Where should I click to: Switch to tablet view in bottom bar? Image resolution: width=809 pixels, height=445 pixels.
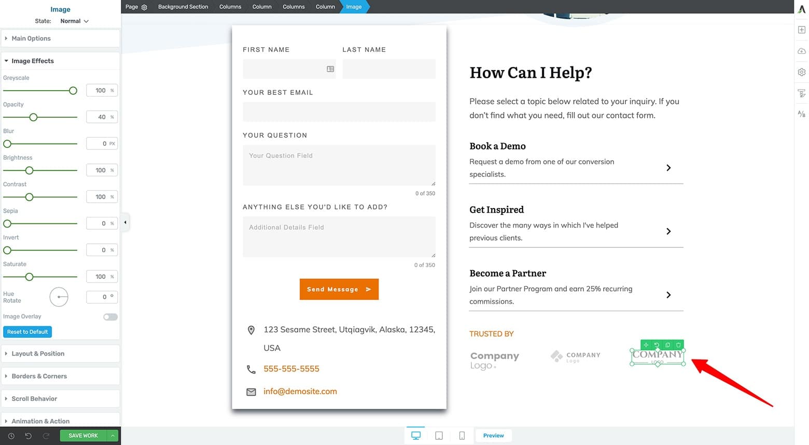[x=439, y=436]
